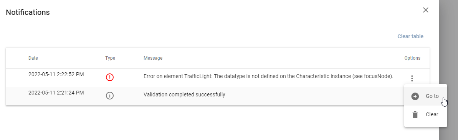Viewport: 458px width, 140px height.
Task: Click the Notifications dialog title
Action: click(28, 13)
